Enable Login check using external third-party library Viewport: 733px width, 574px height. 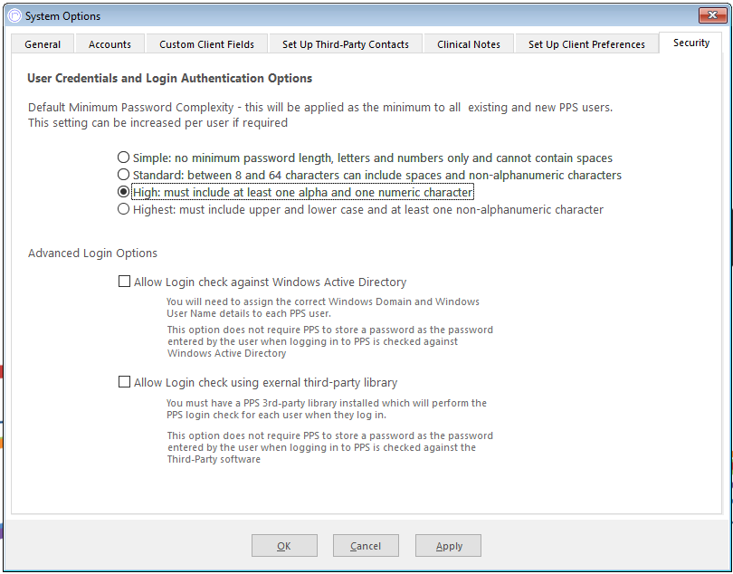[x=124, y=382]
